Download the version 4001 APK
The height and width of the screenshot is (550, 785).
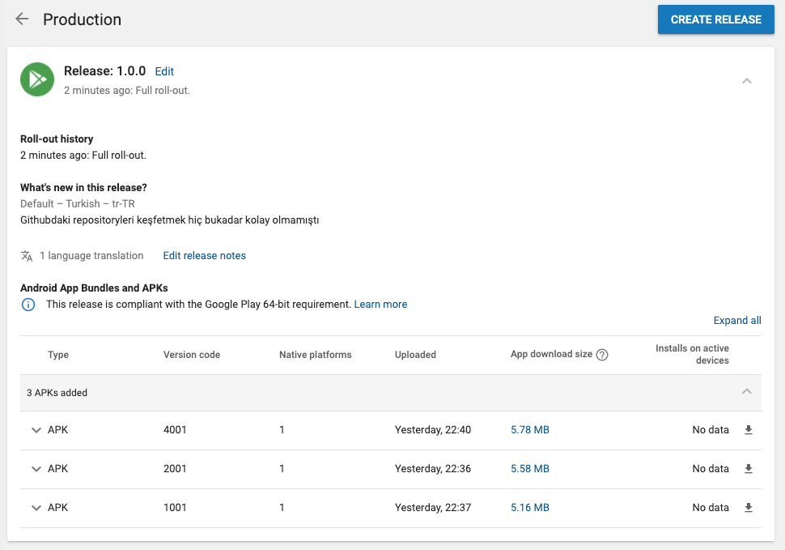[x=748, y=430]
